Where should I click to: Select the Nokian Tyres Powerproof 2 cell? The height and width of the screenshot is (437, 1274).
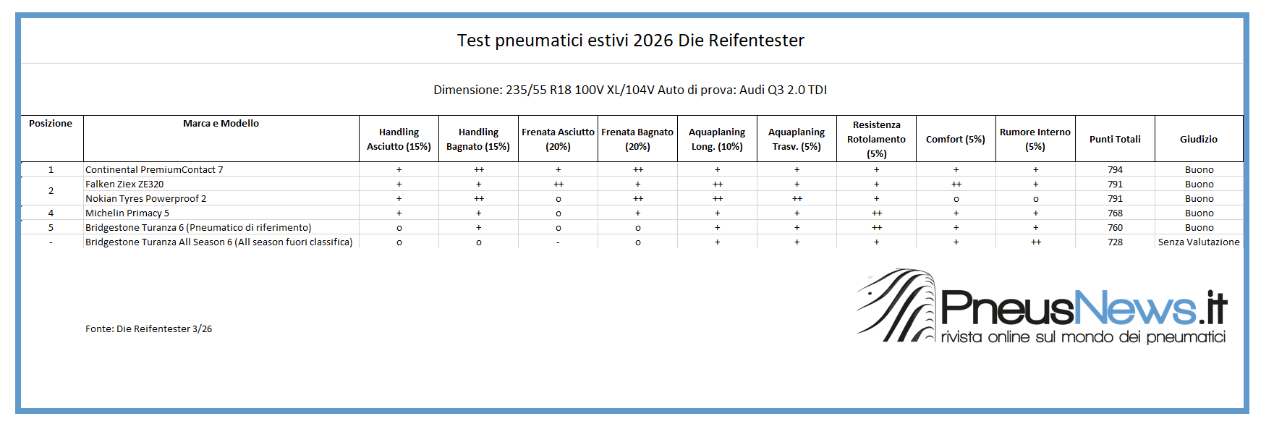pos(145,199)
